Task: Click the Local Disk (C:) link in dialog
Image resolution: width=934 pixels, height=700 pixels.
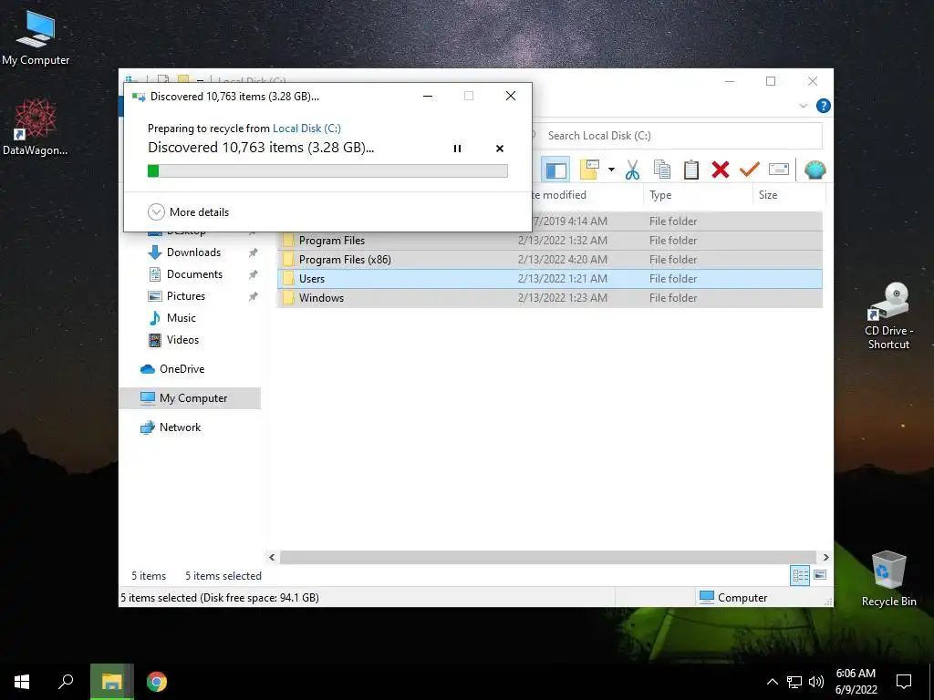Action: 306,128
